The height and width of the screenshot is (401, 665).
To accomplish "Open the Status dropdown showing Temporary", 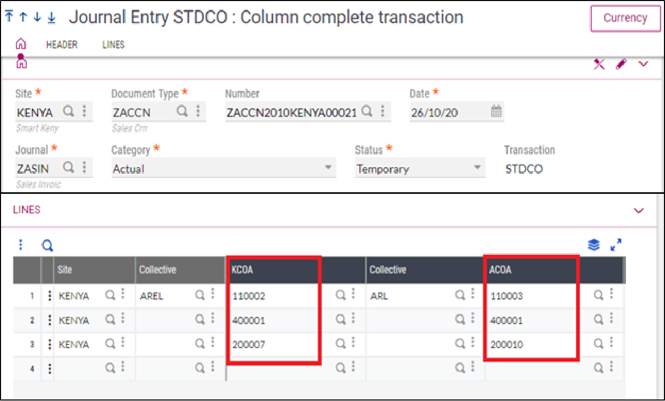I will (x=476, y=168).
